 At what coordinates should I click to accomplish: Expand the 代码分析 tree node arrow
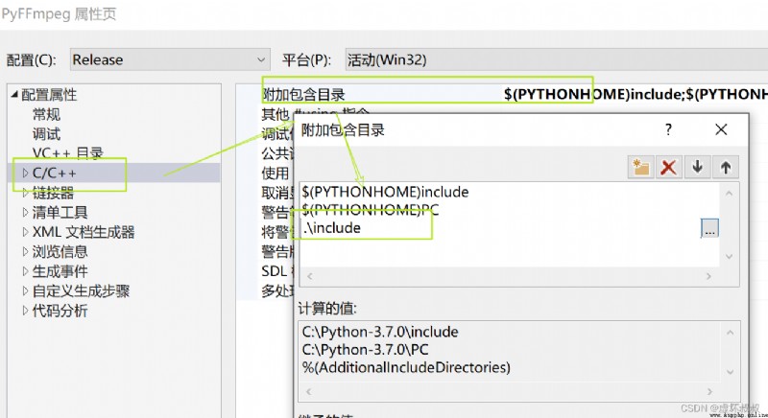pos(26,311)
